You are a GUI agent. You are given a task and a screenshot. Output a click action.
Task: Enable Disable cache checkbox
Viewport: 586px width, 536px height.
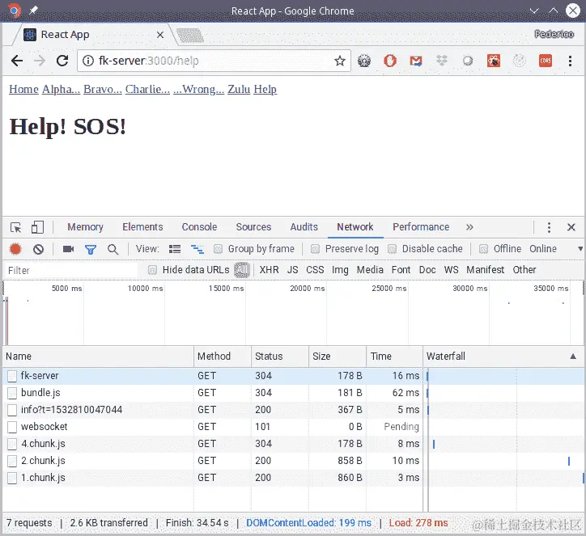coord(392,249)
